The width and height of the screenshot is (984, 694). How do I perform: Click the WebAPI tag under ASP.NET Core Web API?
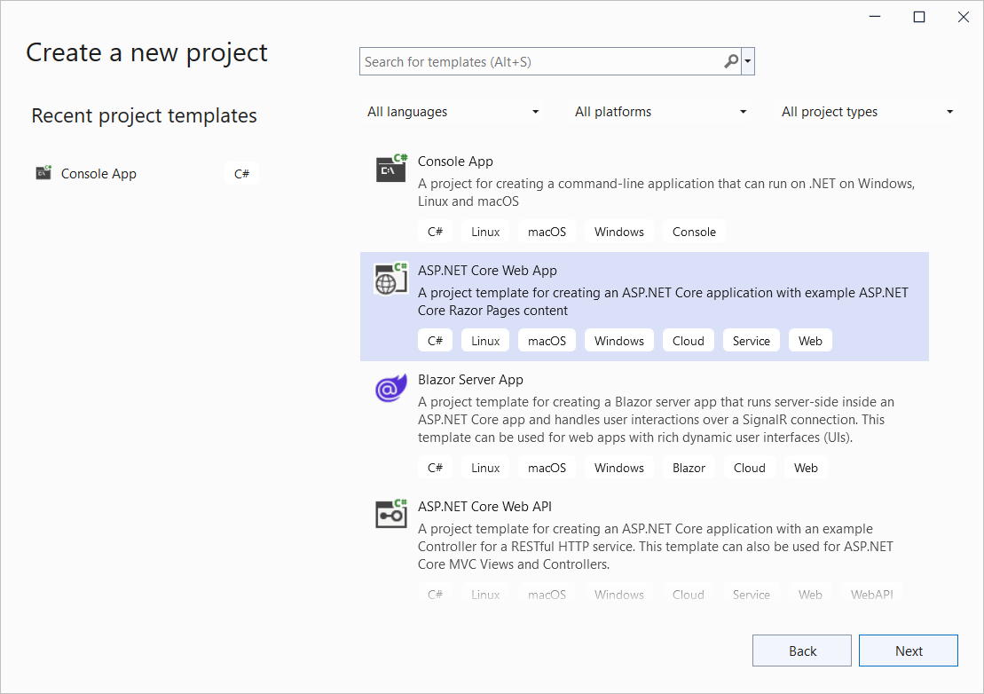(872, 594)
